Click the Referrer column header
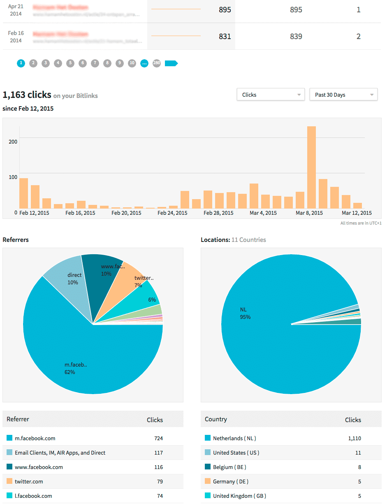This screenshot has width=387, height=504. point(18,419)
